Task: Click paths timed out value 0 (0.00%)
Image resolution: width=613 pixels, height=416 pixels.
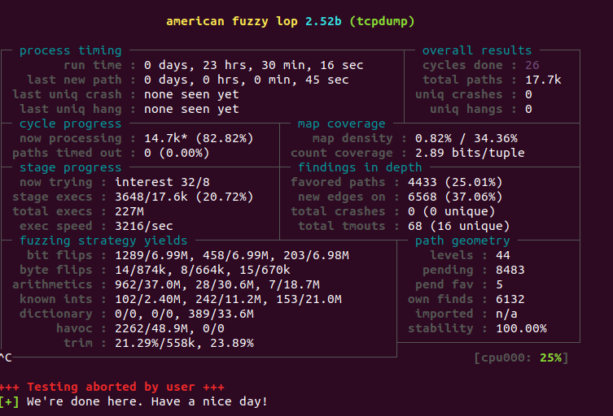Action: pos(177,153)
